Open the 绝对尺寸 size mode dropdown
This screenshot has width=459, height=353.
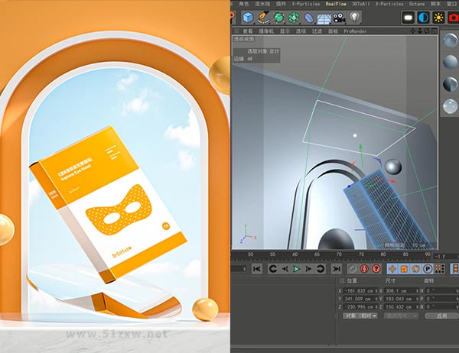pos(401,316)
